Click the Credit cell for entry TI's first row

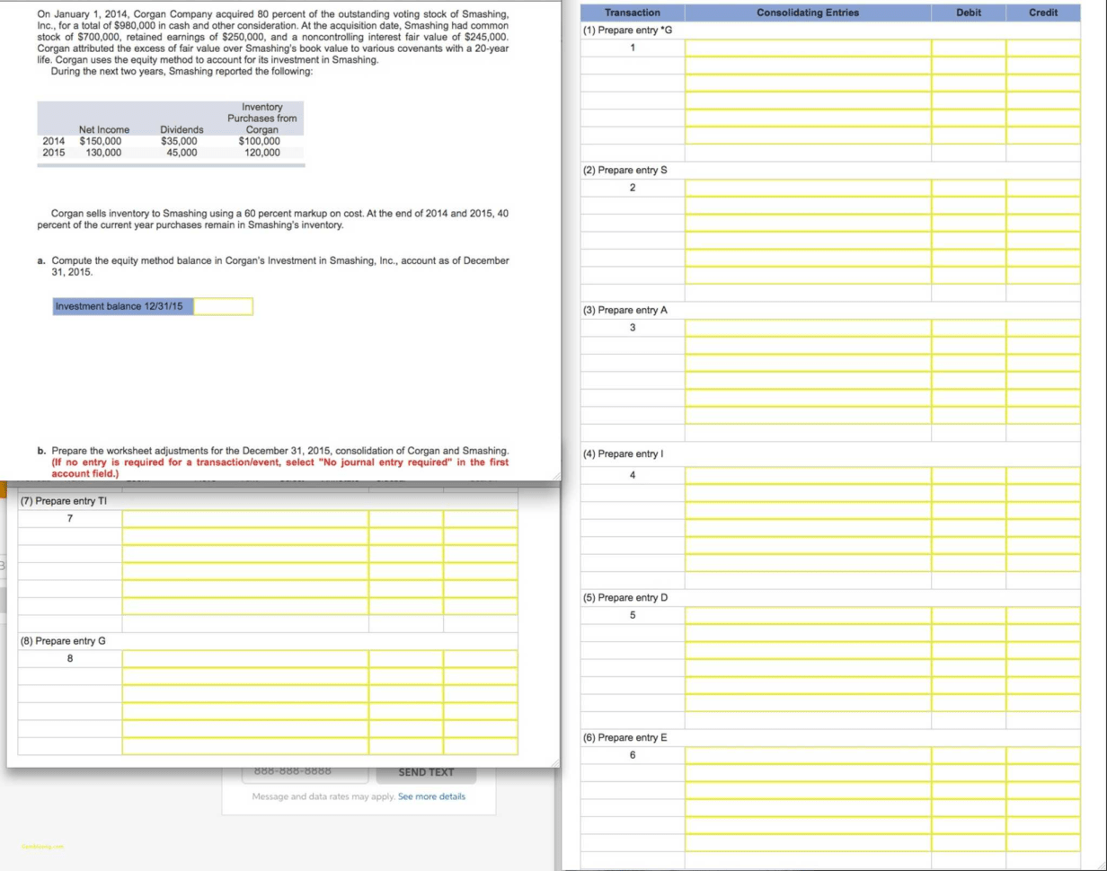point(479,519)
